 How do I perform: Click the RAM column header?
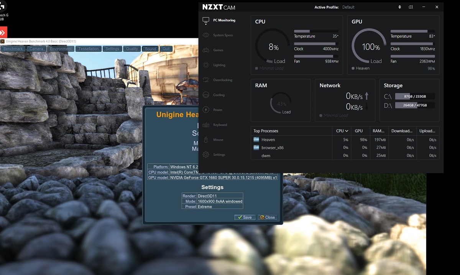tap(379, 131)
